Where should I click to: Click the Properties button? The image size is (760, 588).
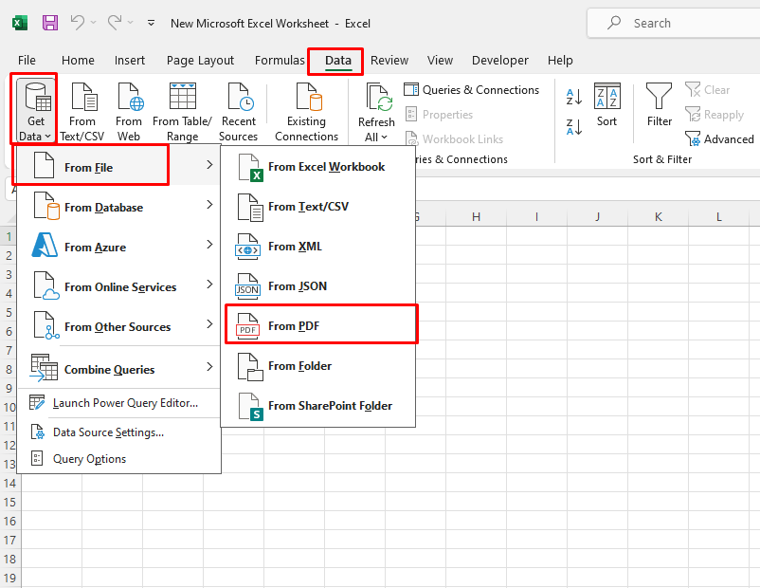pyautogui.click(x=439, y=115)
